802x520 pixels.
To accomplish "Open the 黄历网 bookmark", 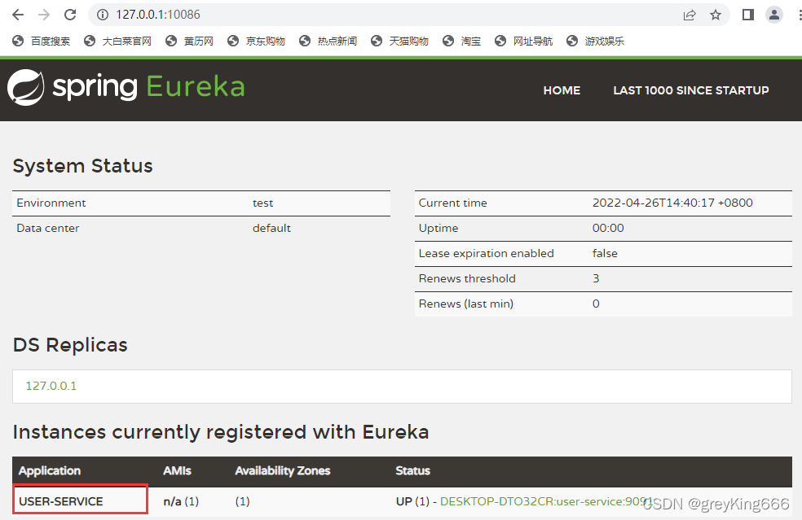I will click(189, 42).
